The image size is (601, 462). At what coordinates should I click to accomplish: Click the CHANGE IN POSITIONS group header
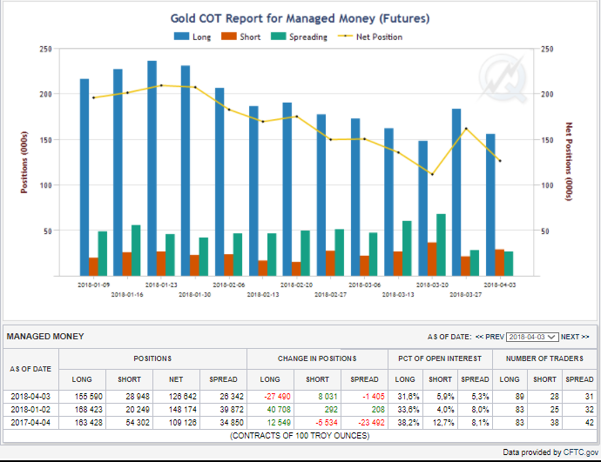[317, 358]
